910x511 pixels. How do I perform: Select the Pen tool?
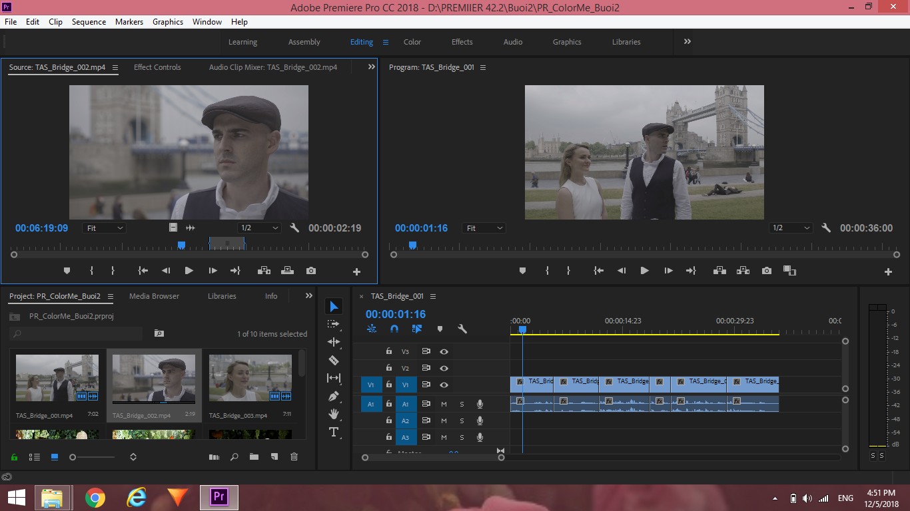[334, 396]
